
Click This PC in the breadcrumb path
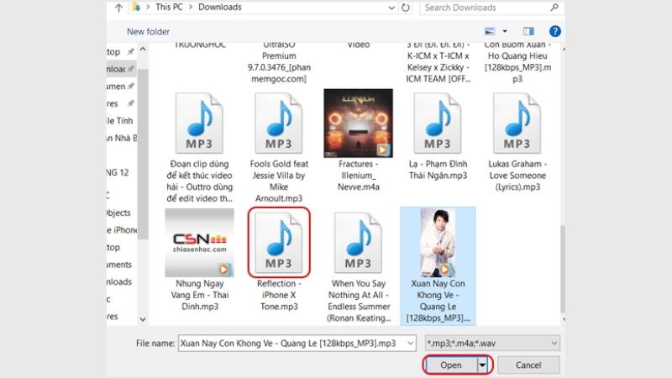(x=158, y=8)
